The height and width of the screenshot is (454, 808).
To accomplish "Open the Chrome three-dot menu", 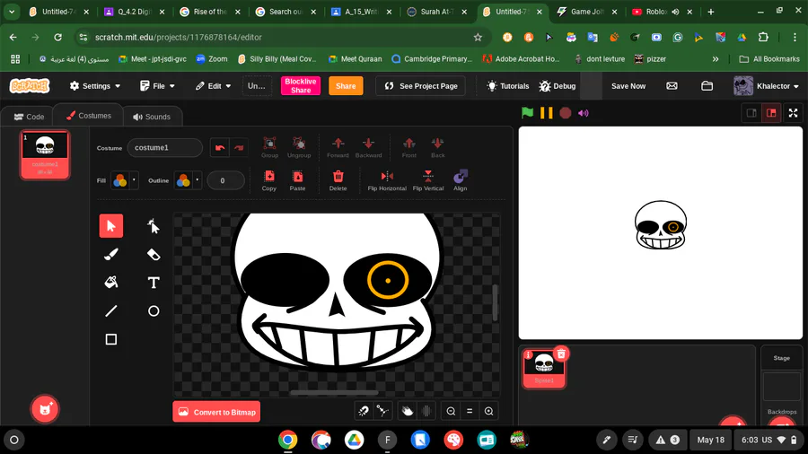I will (x=795, y=37).
